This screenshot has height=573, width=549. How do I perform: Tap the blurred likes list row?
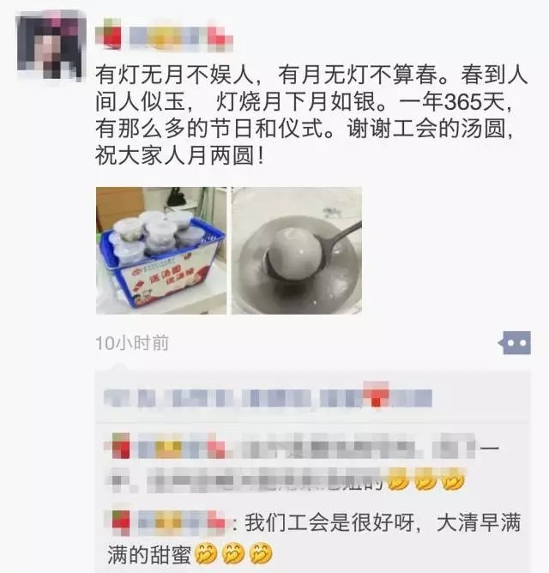(268, 398)
